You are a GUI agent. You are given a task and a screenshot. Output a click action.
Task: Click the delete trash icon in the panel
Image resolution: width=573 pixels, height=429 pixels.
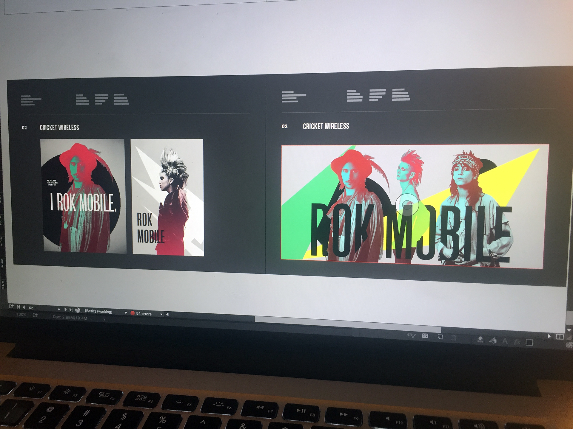454,338
